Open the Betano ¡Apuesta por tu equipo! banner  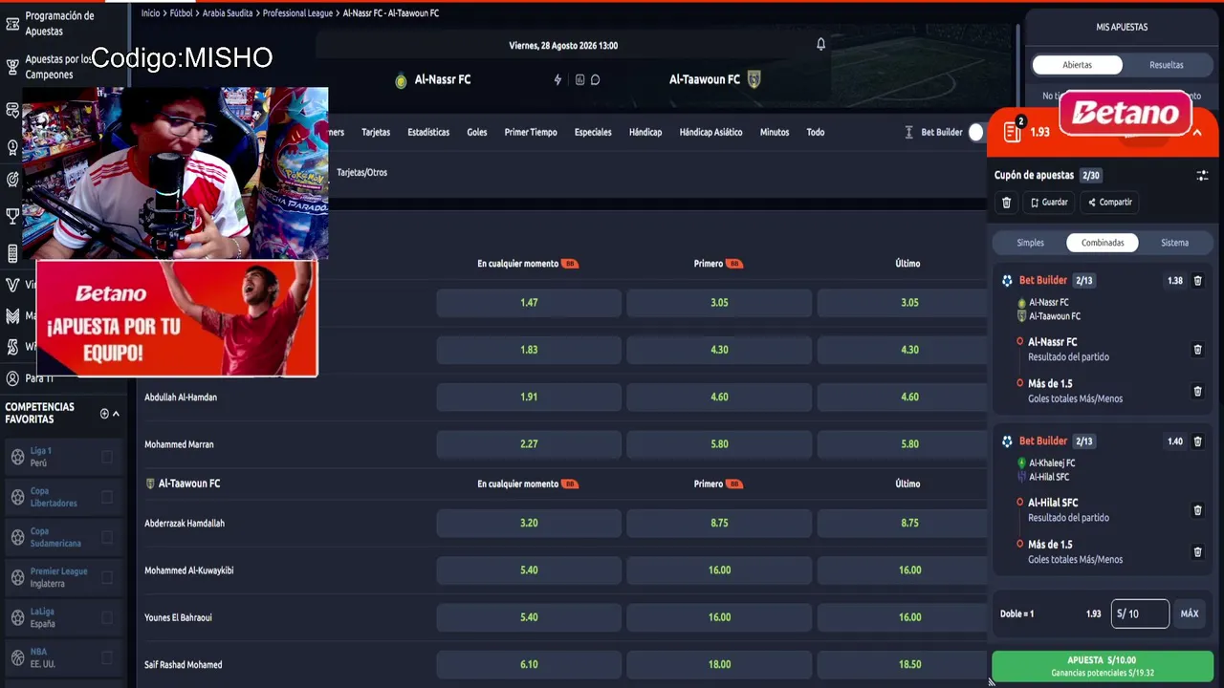click(177, 318)
